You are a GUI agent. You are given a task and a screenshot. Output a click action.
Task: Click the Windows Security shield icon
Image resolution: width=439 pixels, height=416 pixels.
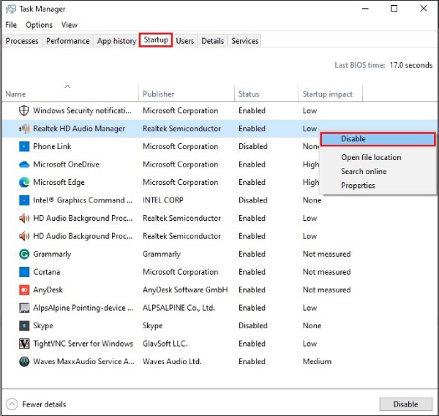tap(22, 111)
